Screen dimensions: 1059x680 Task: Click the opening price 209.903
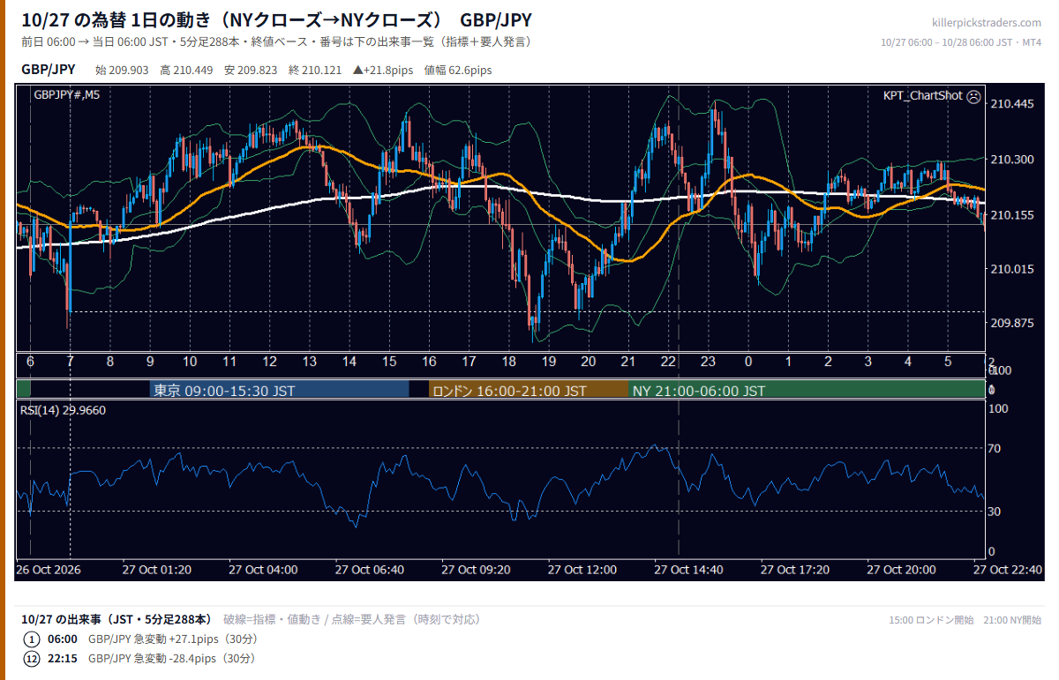pos(130,71)
